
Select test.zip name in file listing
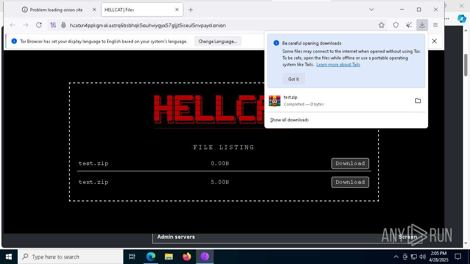click(x=93, y=164)
